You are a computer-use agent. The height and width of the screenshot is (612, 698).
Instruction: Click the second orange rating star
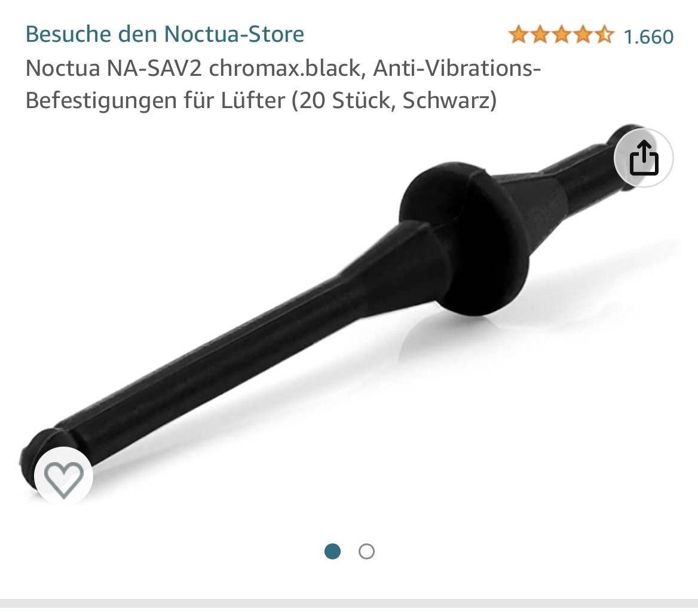coord(540,35)
